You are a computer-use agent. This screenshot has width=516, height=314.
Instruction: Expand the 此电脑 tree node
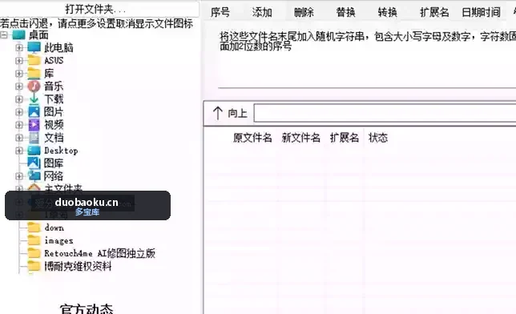19,48
